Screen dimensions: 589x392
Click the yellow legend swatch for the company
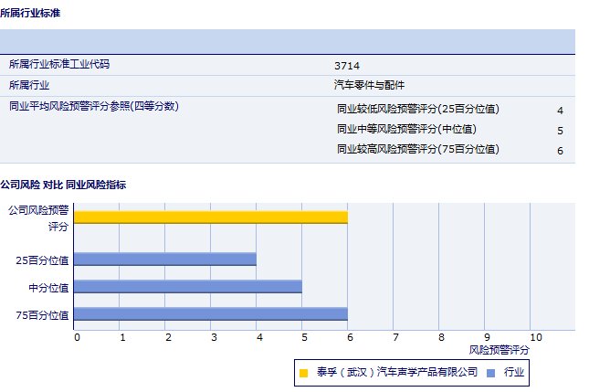tap(304, 373)
